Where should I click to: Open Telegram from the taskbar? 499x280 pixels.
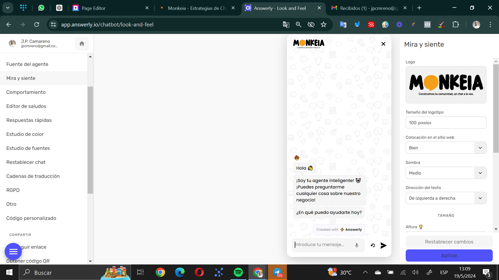(x=277, y=272)
